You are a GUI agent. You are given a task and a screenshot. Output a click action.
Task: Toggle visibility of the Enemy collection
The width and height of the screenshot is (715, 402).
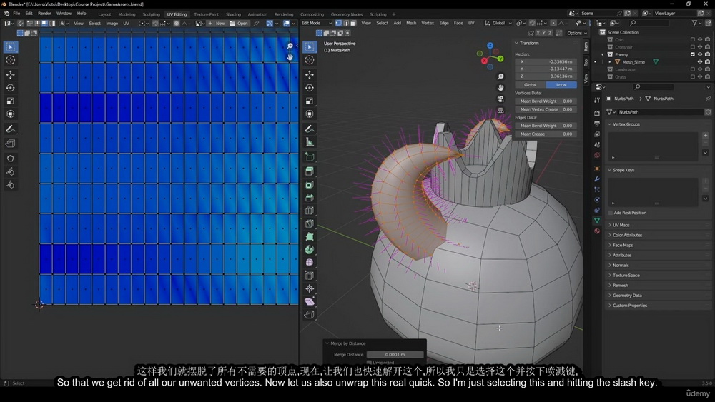tap(700, 54)
